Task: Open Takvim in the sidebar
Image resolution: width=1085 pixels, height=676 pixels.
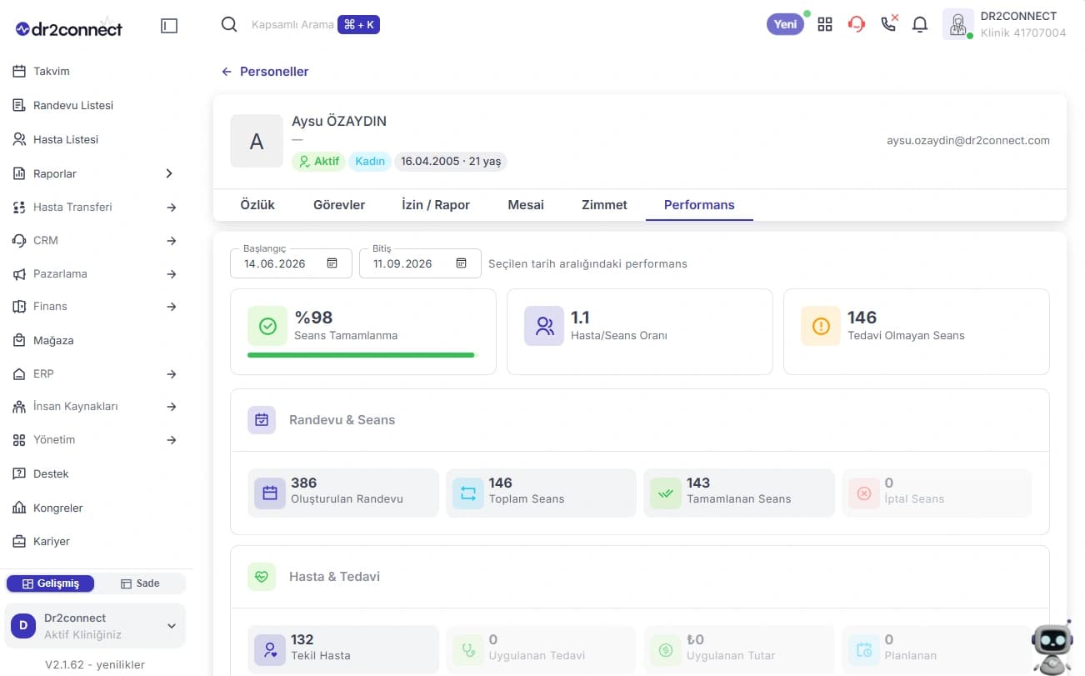Action: pyautogui.click(x=52, y=72)
